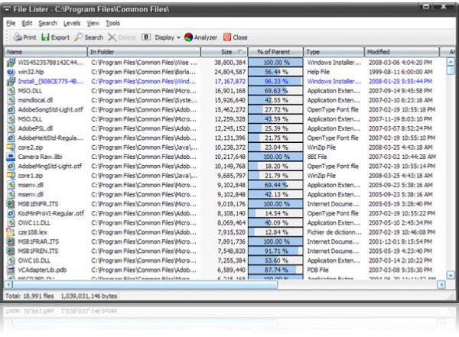Click the Camera Raw.8bi file icon
This screenshot has width=459, height=337.
[x=11, y=156]
